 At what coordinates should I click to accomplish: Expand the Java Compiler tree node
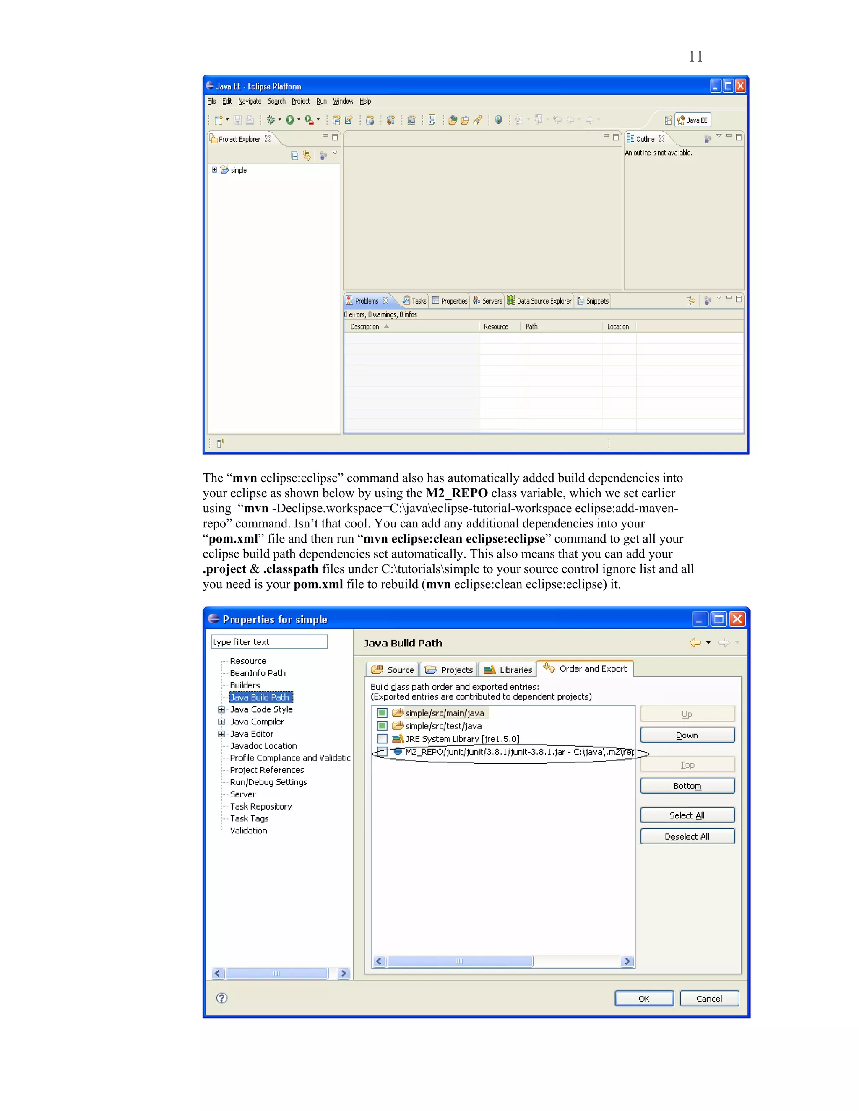tap(221, 722)
